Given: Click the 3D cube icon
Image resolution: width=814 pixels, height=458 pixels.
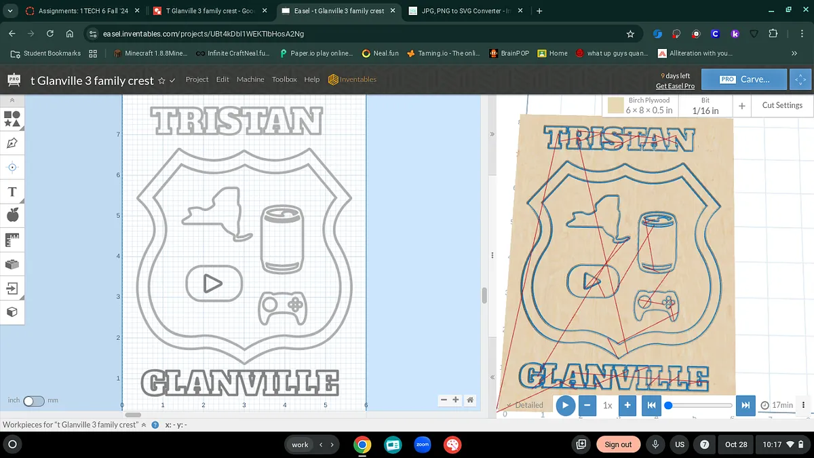Looking at the screenshot, I should click(x=12, y=312).
